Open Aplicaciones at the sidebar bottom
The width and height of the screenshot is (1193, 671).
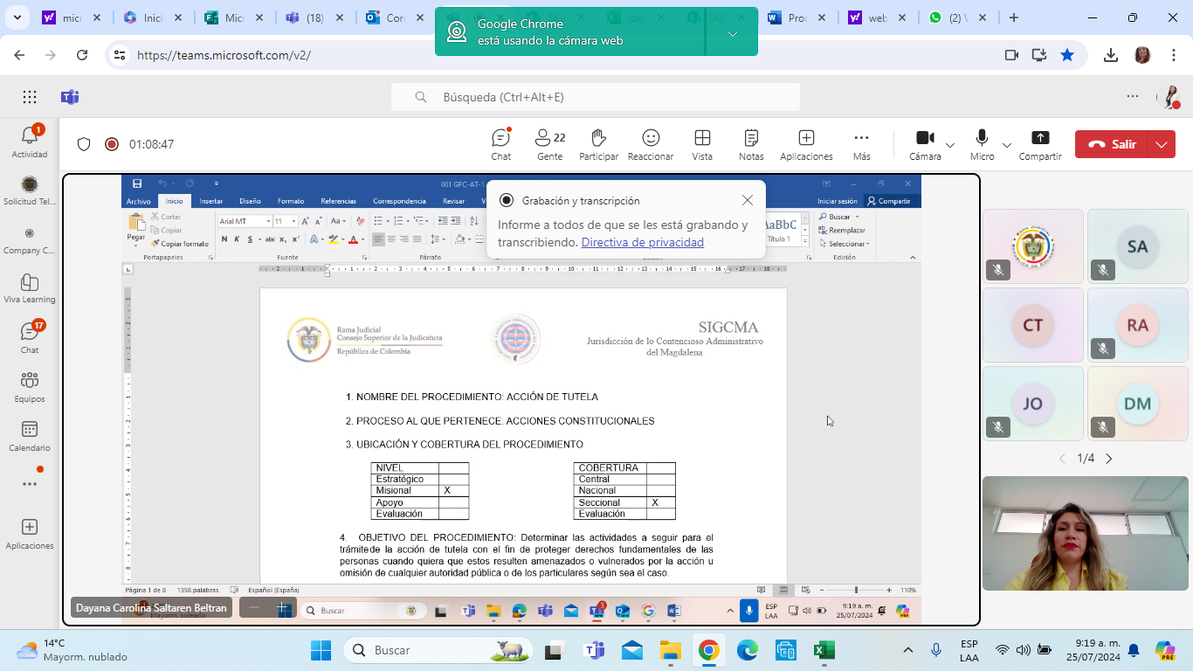[30, 533]
